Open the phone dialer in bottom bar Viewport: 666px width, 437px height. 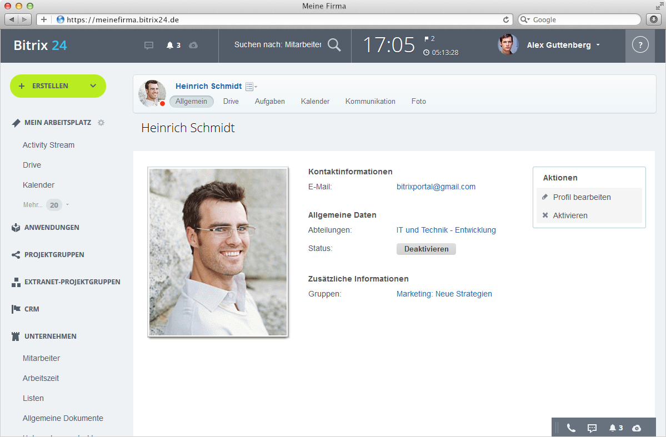point(571,428)
